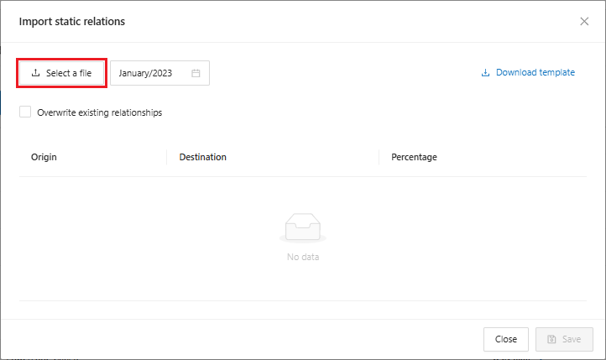
Task: Click the download icon beside Download template
Action: pos(485,73)
